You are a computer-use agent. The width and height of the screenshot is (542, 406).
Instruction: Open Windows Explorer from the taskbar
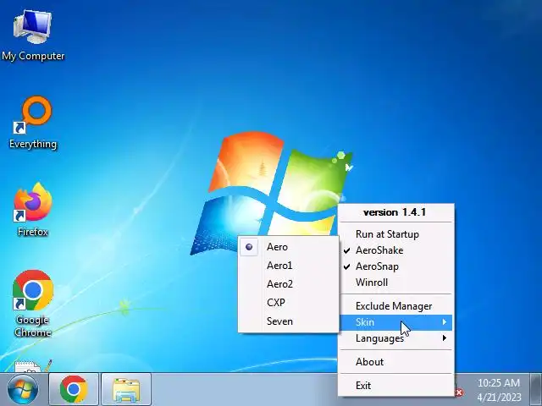[126, 389]
